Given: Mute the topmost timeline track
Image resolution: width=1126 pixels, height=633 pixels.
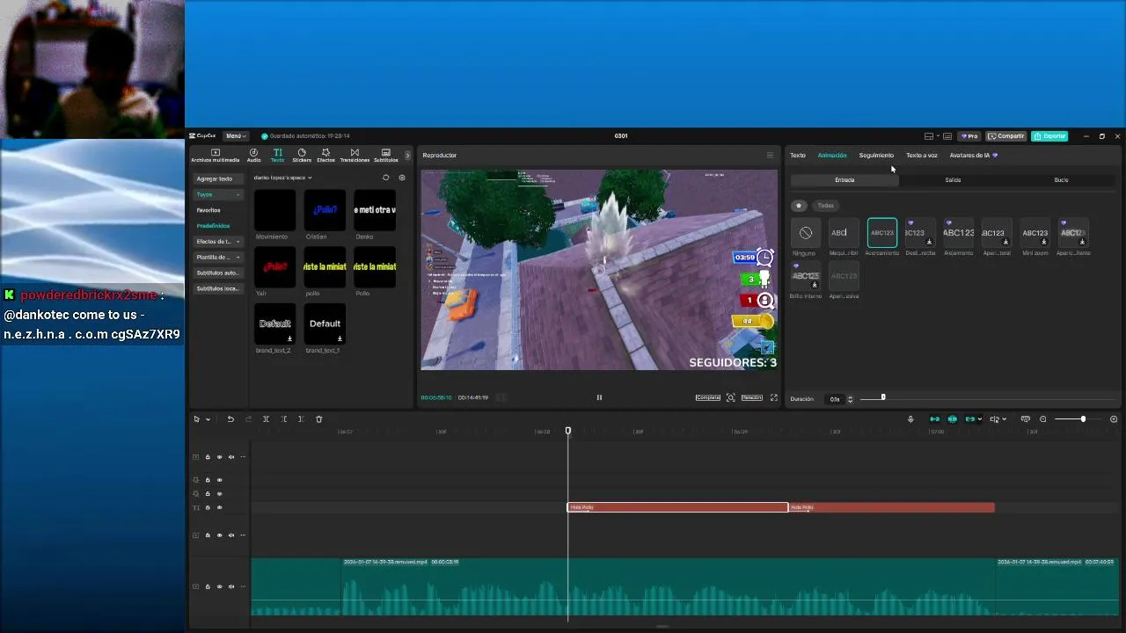Looking at the screenshot, I should [231, 457].
